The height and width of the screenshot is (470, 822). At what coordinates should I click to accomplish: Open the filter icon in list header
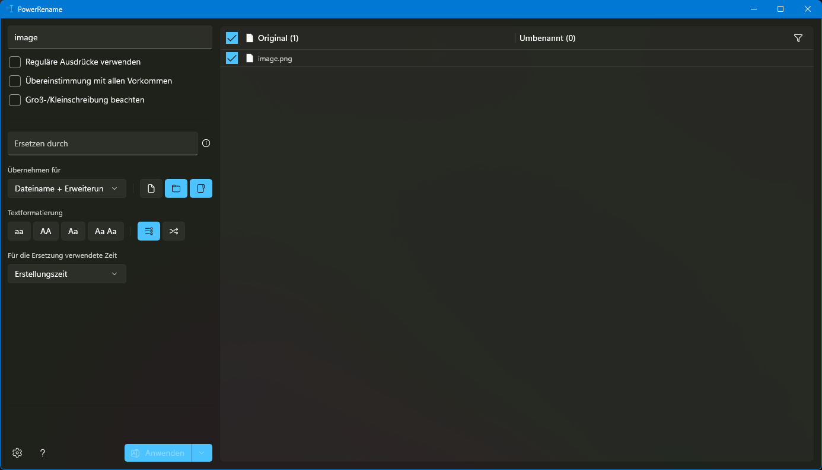tap(798, 38)
